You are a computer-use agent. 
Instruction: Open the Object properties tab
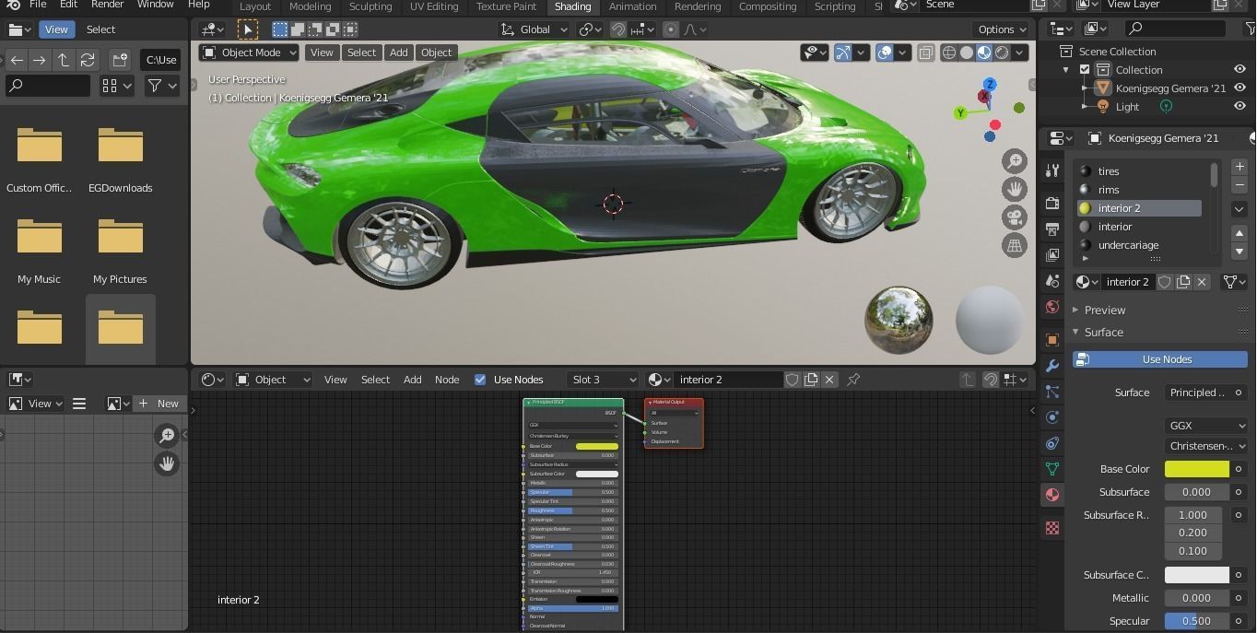coord(1052,340)
